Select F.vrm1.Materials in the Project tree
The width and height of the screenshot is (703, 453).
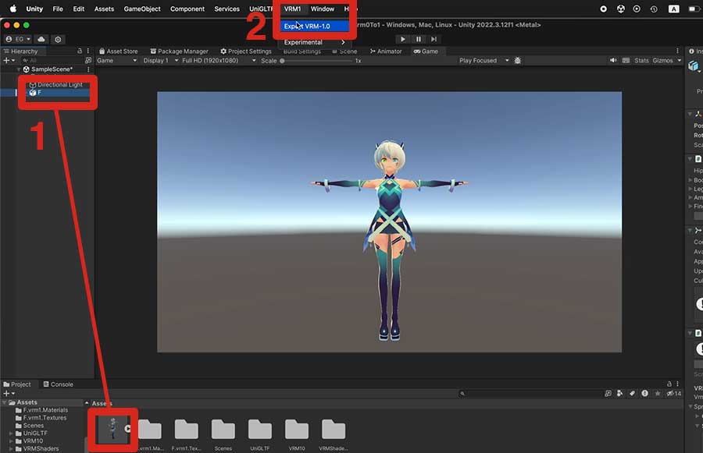41,410
